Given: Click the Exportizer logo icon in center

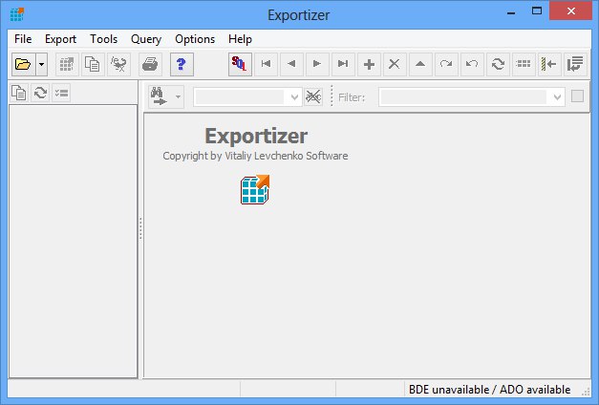Looking at the screenshot, I should point(255,189).
